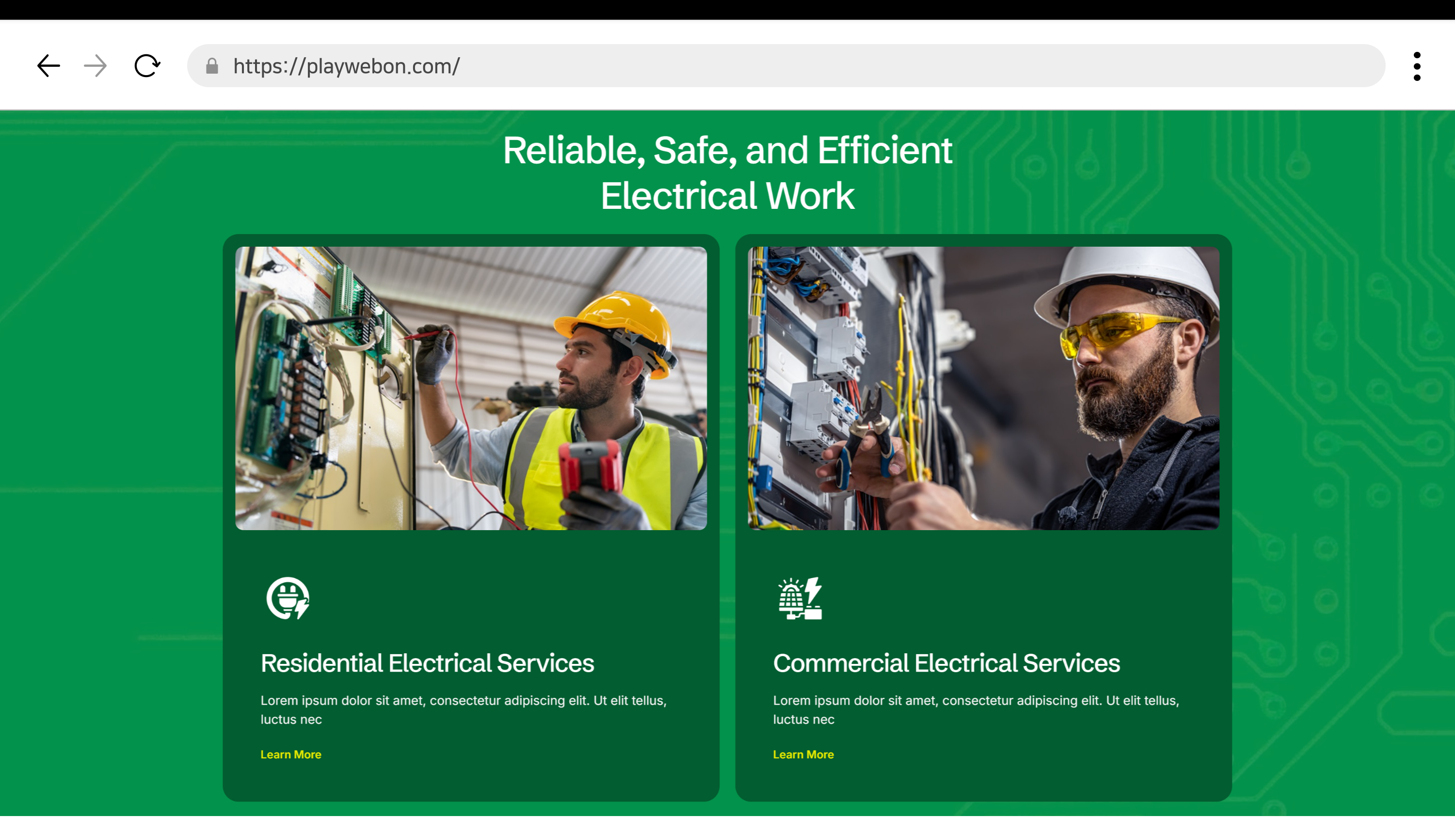Open Learn More under Residential services

(290, 754)
